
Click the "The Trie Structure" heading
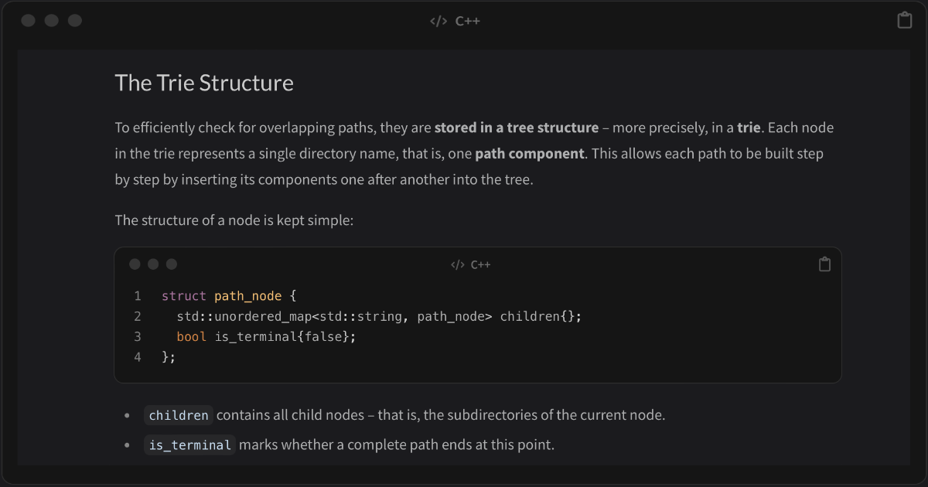(204, 83)
